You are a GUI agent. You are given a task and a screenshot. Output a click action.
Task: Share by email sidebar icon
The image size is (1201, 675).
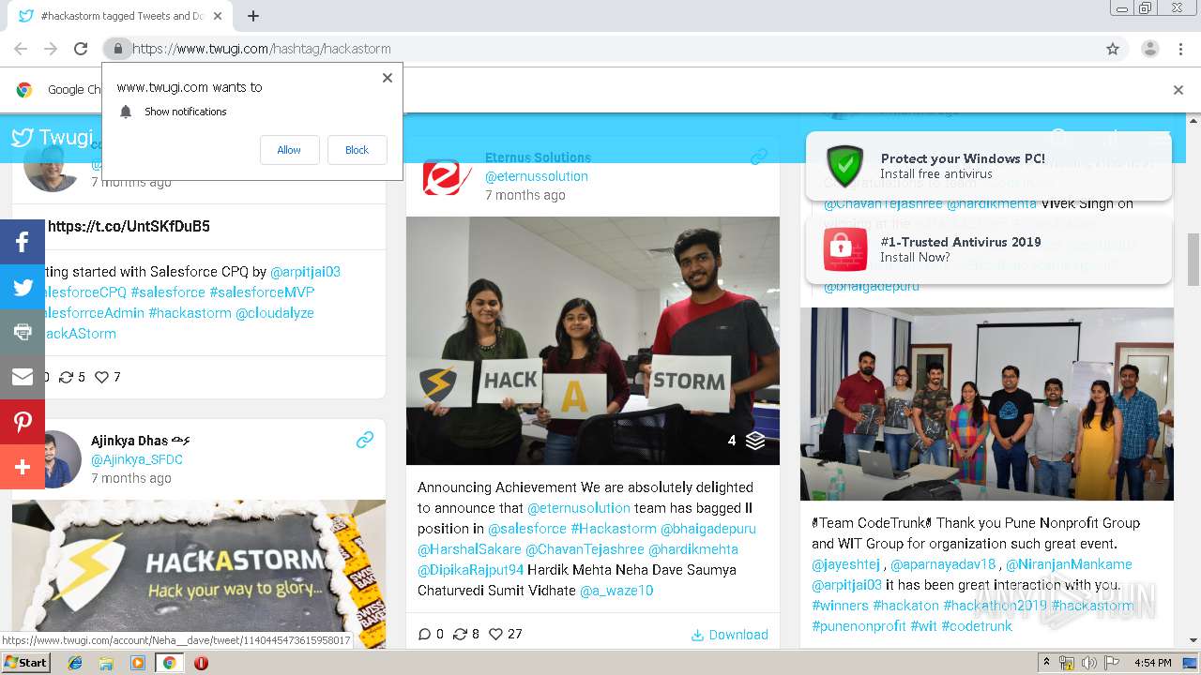click(23, 377)
